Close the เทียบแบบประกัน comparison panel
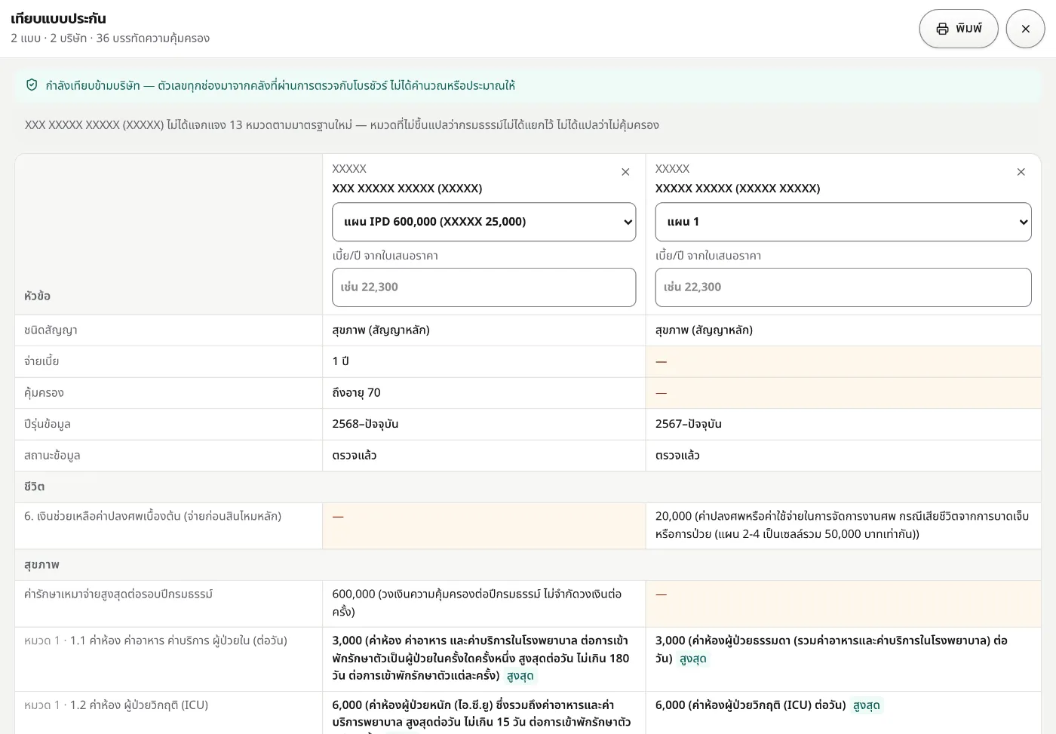The width and height of the screenshot is (1056, 734). coord(1025,29)
